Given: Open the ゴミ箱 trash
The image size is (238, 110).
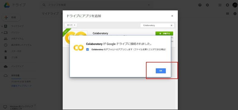Looking at the screenshot, I should pyautogui.click(x=14, y=57).
